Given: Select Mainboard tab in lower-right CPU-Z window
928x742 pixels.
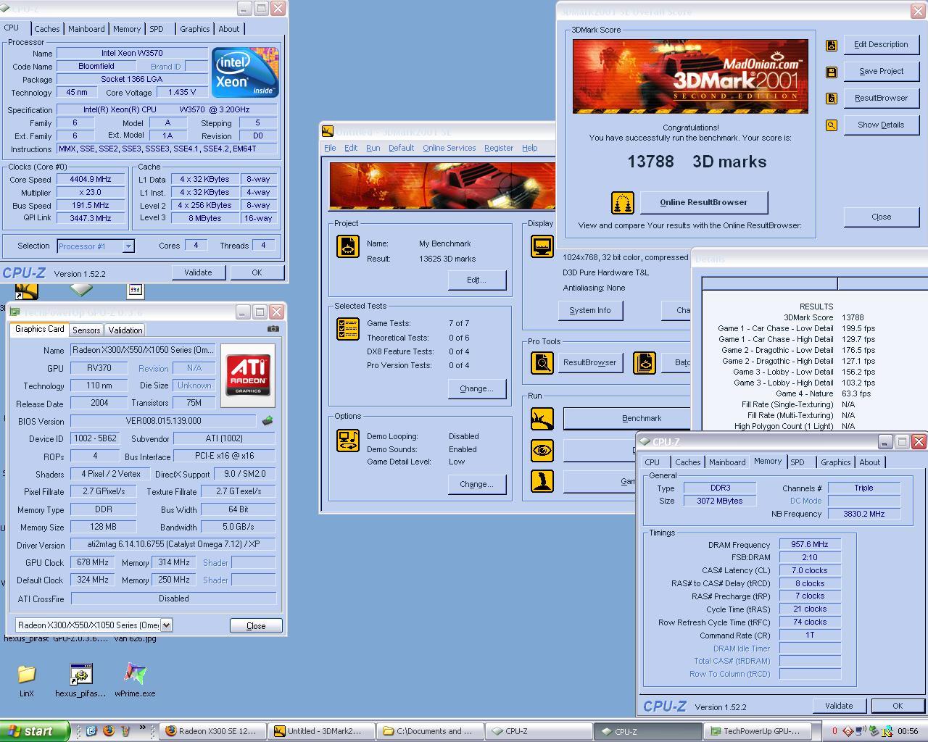Looking at the screenshot, I should coord(727,462).
